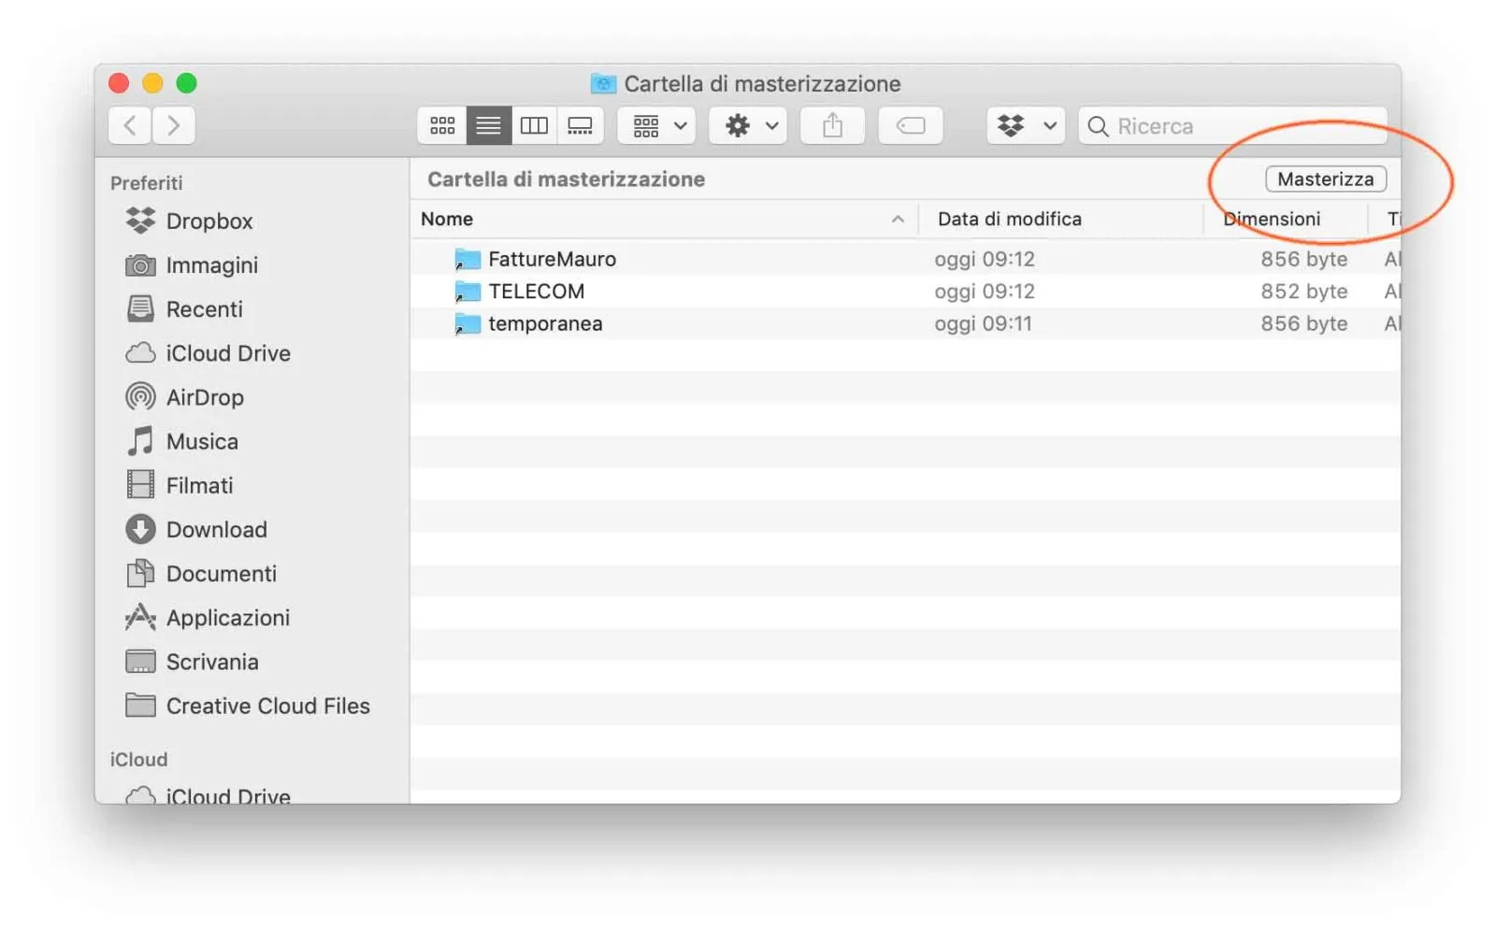
Task: Open the Share icon in the toolbar
Action: click(831, 125)
